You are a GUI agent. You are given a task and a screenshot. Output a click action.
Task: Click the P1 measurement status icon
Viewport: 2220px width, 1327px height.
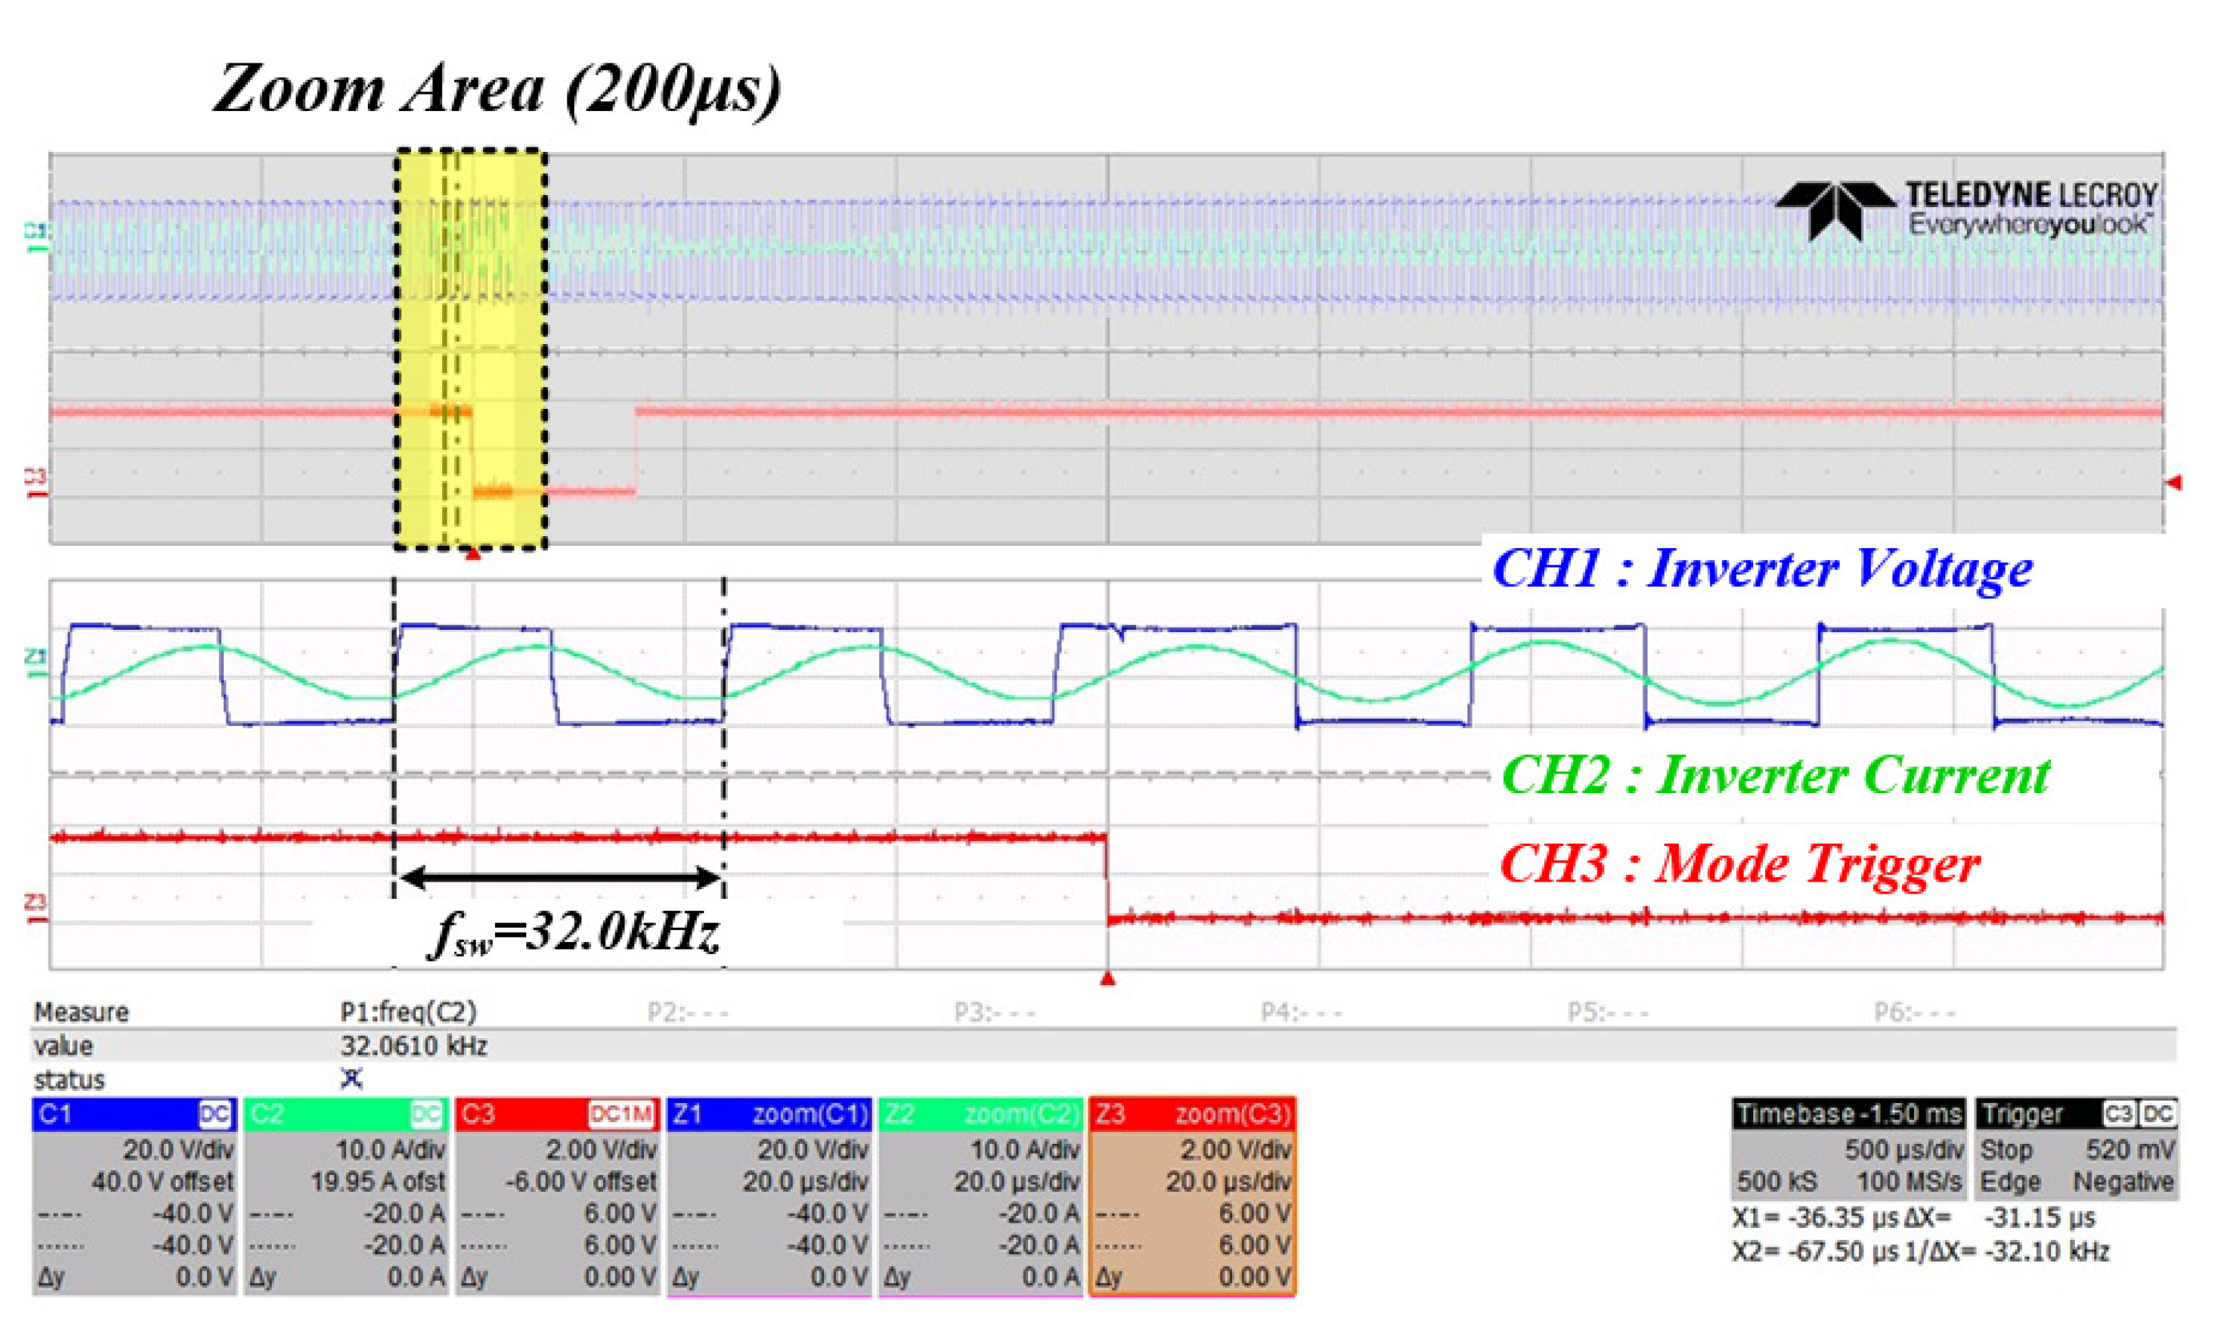coord(352,1078)
